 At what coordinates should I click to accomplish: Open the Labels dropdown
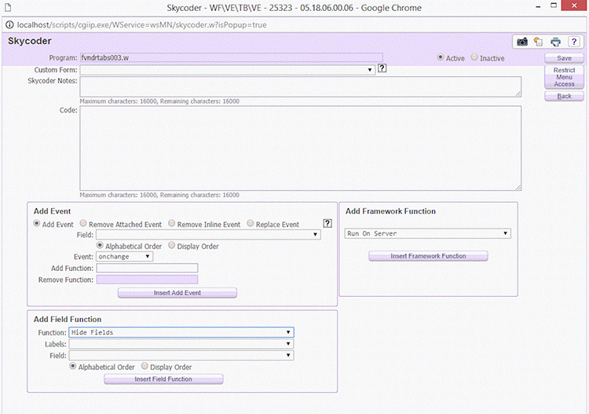coord(181,344)
